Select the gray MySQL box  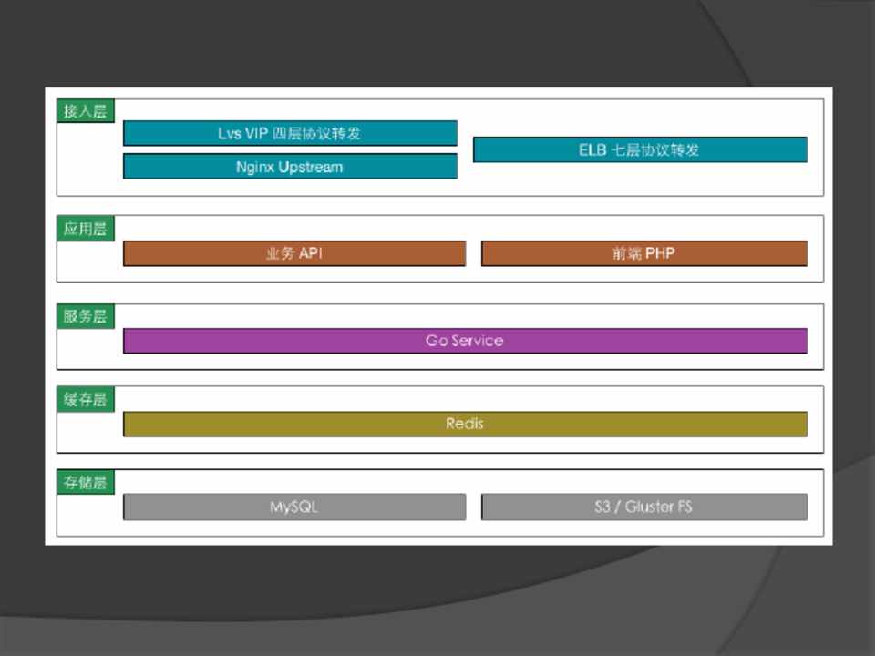293,507
